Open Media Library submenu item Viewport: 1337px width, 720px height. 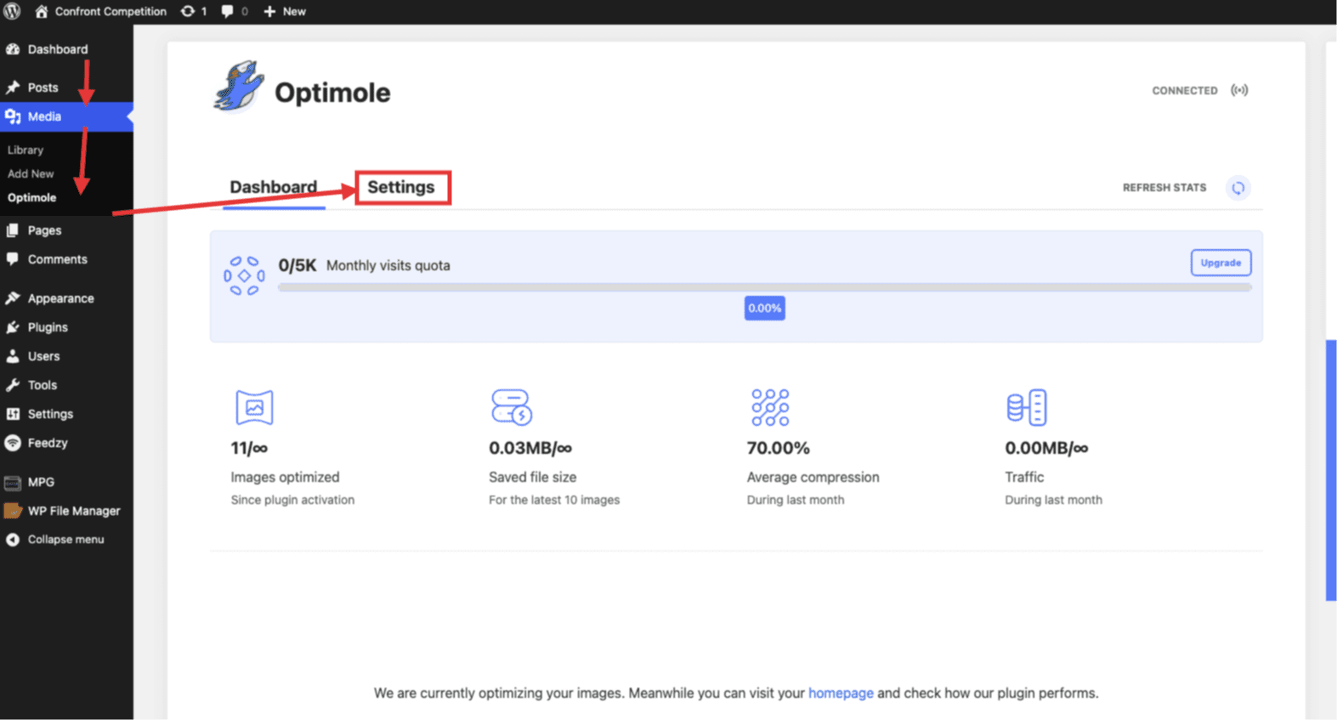[25, 150]
